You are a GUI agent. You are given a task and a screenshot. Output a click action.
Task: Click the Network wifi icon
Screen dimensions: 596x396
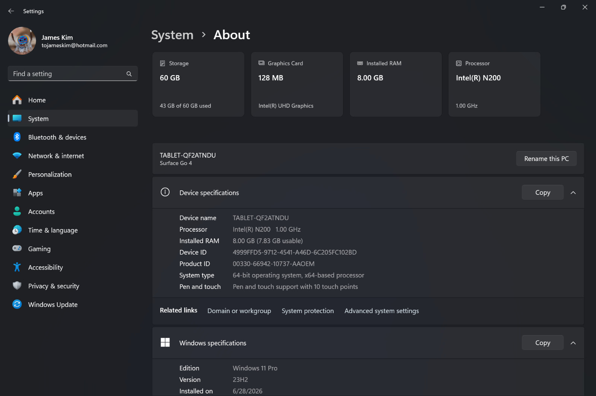pos(17,155)
